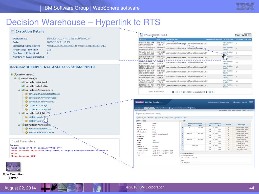Image resolution: width=259 pixels, height=194 pixels.
Task: Click the Input Parameters heading
Action: pyautogui.click(x=23, y=141)
